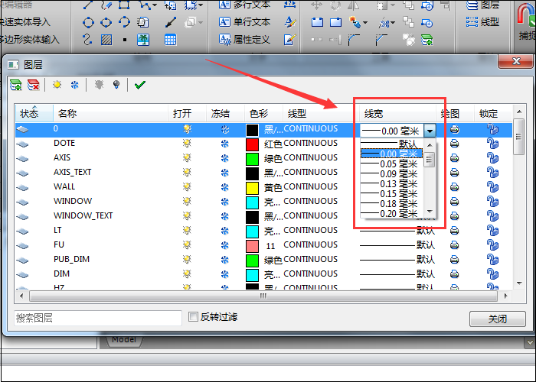Click the pink color swatch of FU layer
This screenshot has width=536, height=382.
(x=252, y=245)
